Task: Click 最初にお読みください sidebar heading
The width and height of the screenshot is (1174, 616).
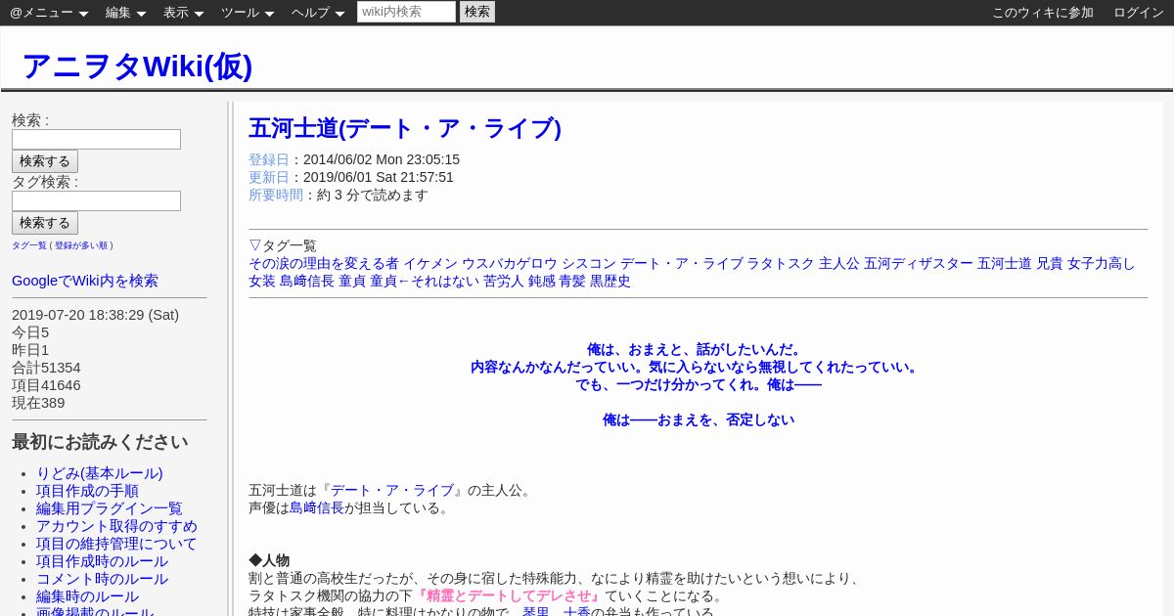Action: click(x=100, y=442)
